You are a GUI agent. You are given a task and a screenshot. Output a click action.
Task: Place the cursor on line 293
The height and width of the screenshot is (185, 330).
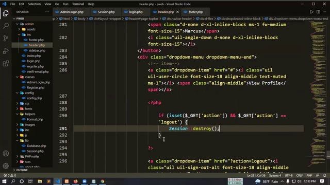pos(188,141)
